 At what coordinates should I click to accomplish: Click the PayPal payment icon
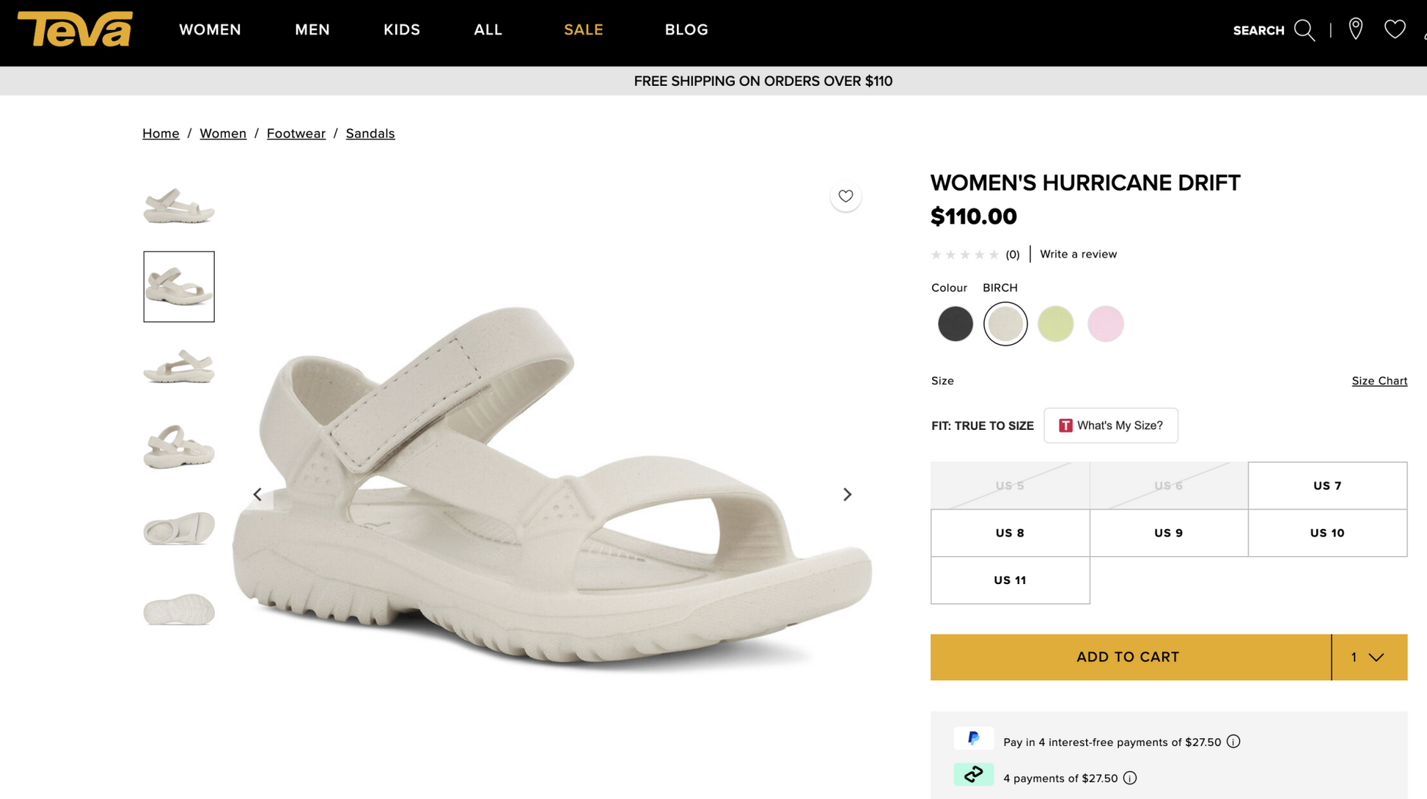[973, 738]
